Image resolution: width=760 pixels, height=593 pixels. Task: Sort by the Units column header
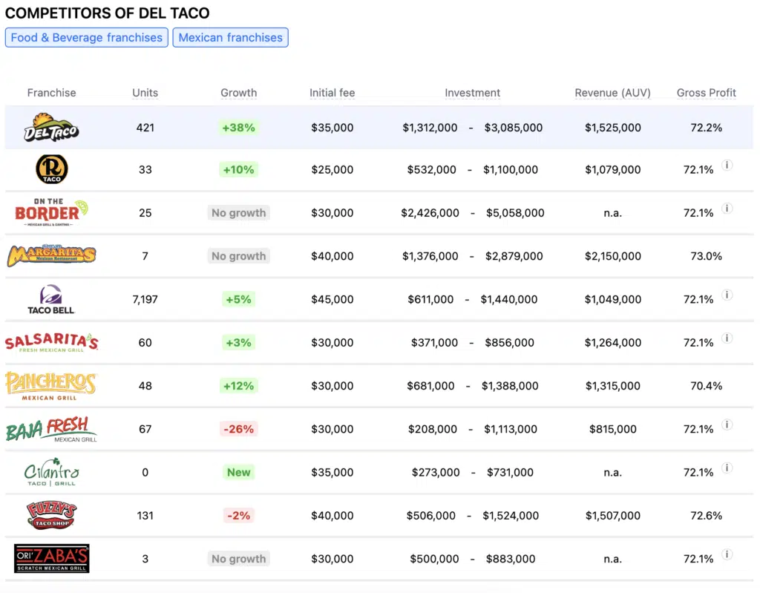pos(145,93)
